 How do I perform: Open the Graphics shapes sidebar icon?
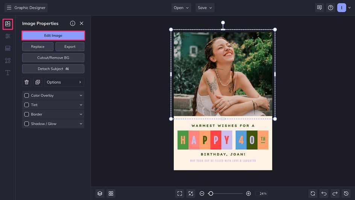[x=8, y=61]
